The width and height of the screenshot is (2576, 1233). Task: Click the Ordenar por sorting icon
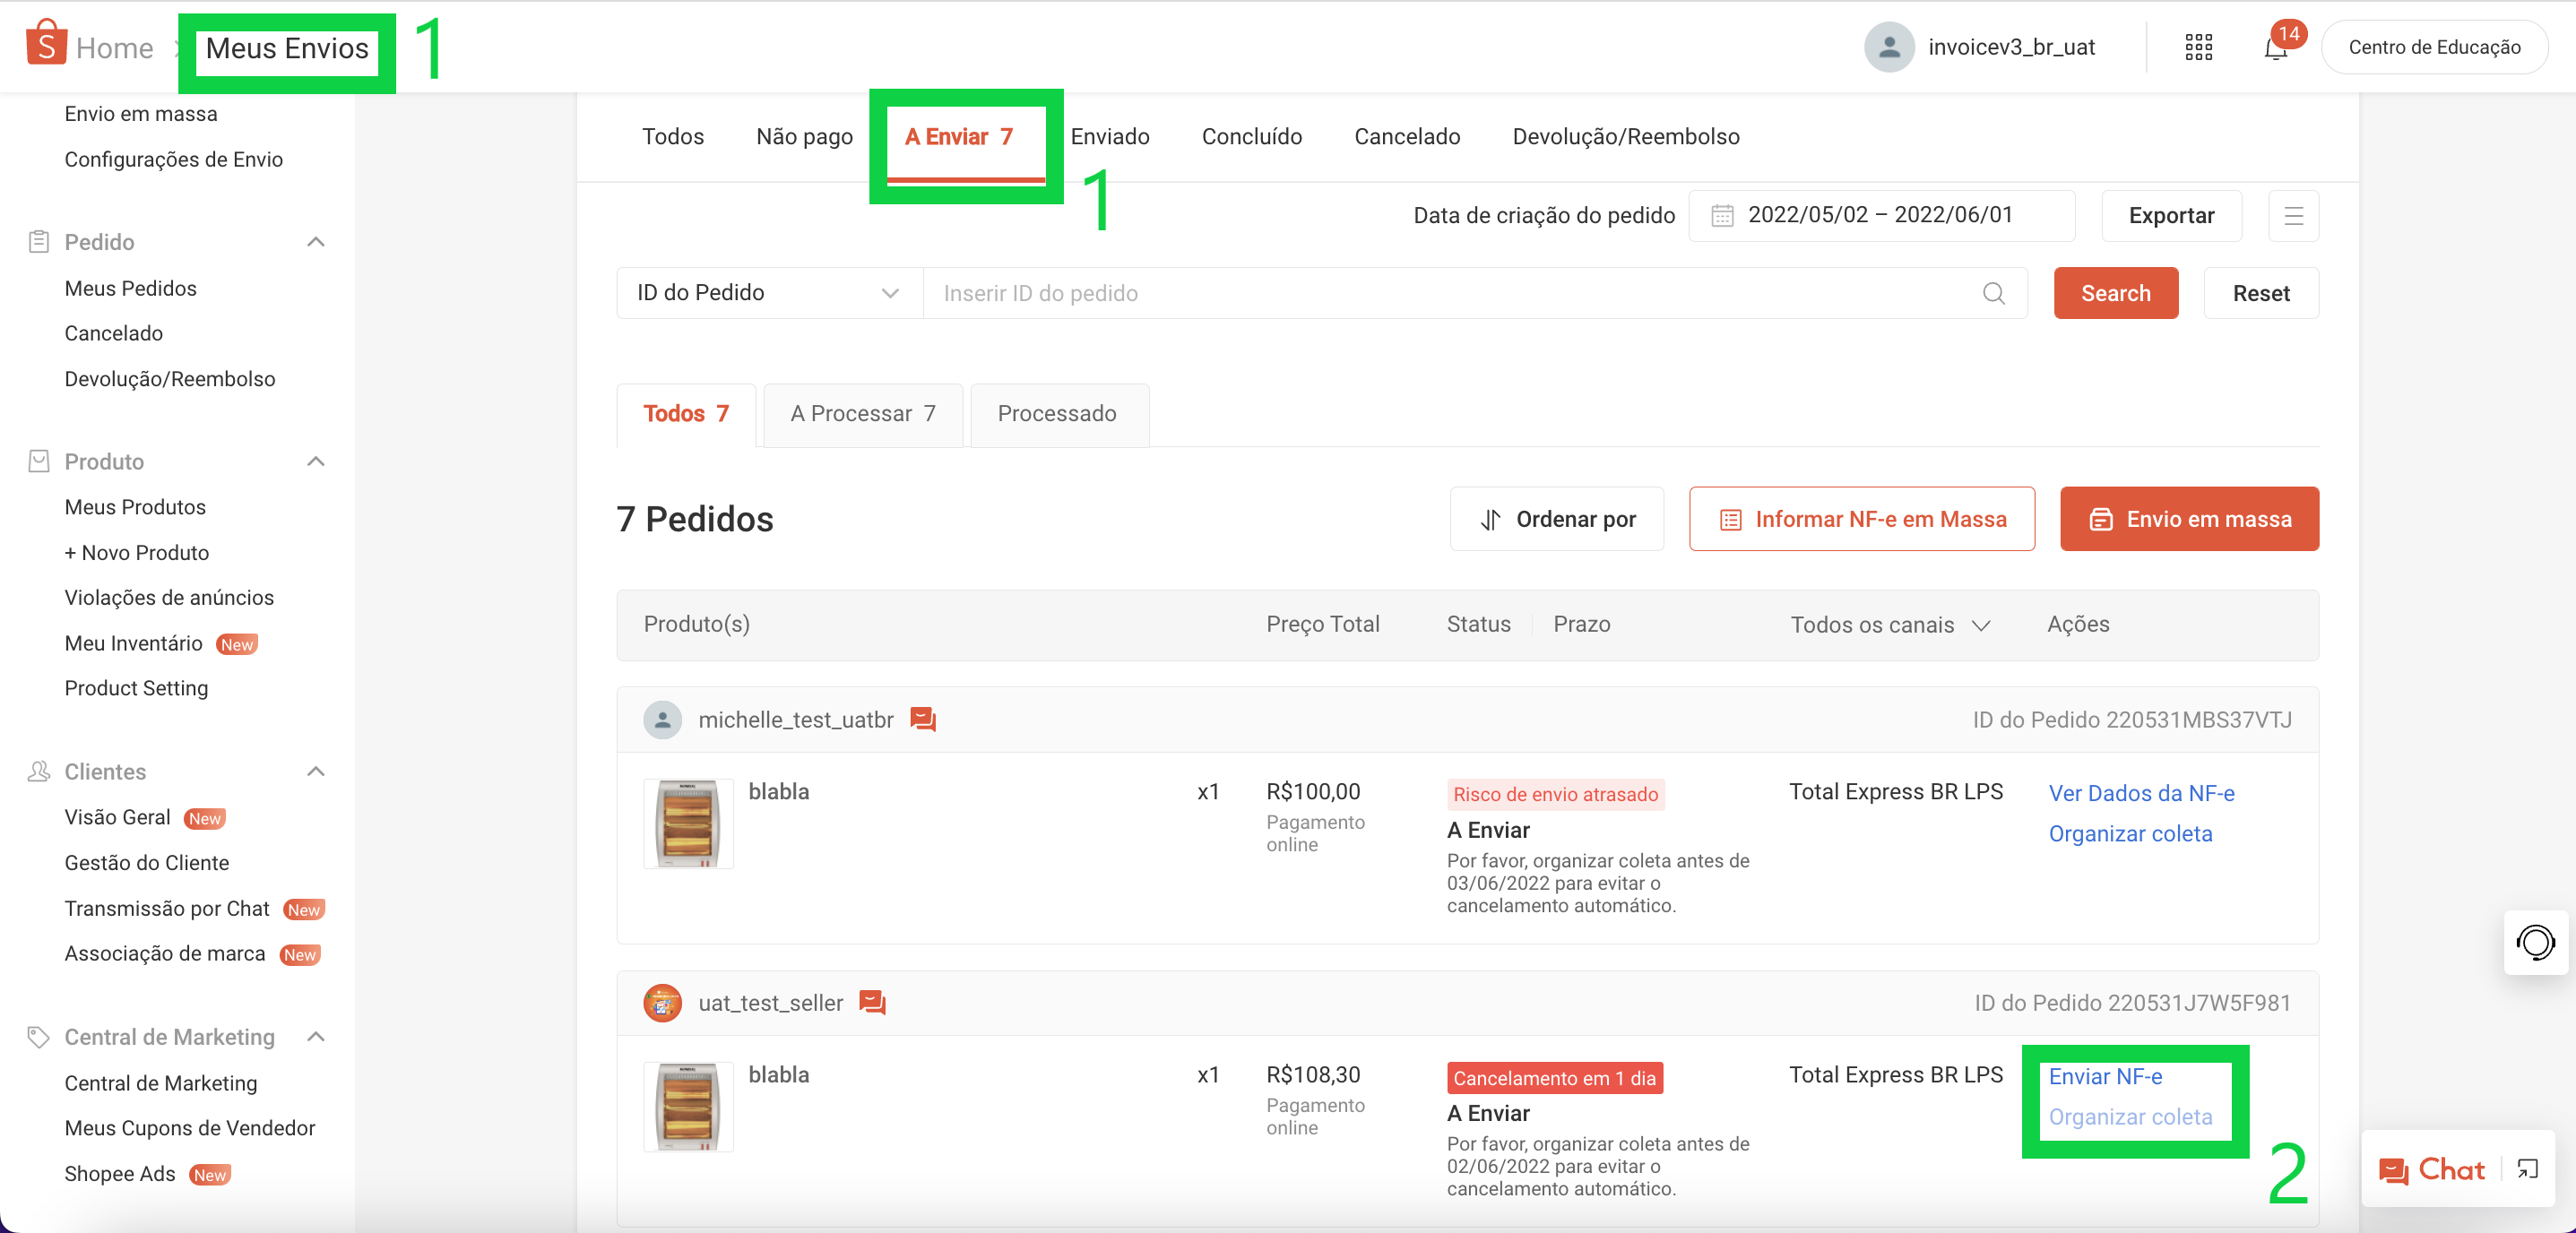[1490, 519]
